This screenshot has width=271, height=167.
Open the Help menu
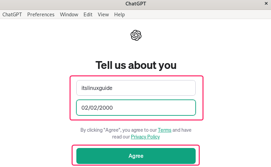point(119,15)
